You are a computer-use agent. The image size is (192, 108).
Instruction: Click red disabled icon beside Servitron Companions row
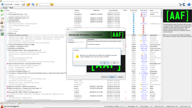click(8, 96)
